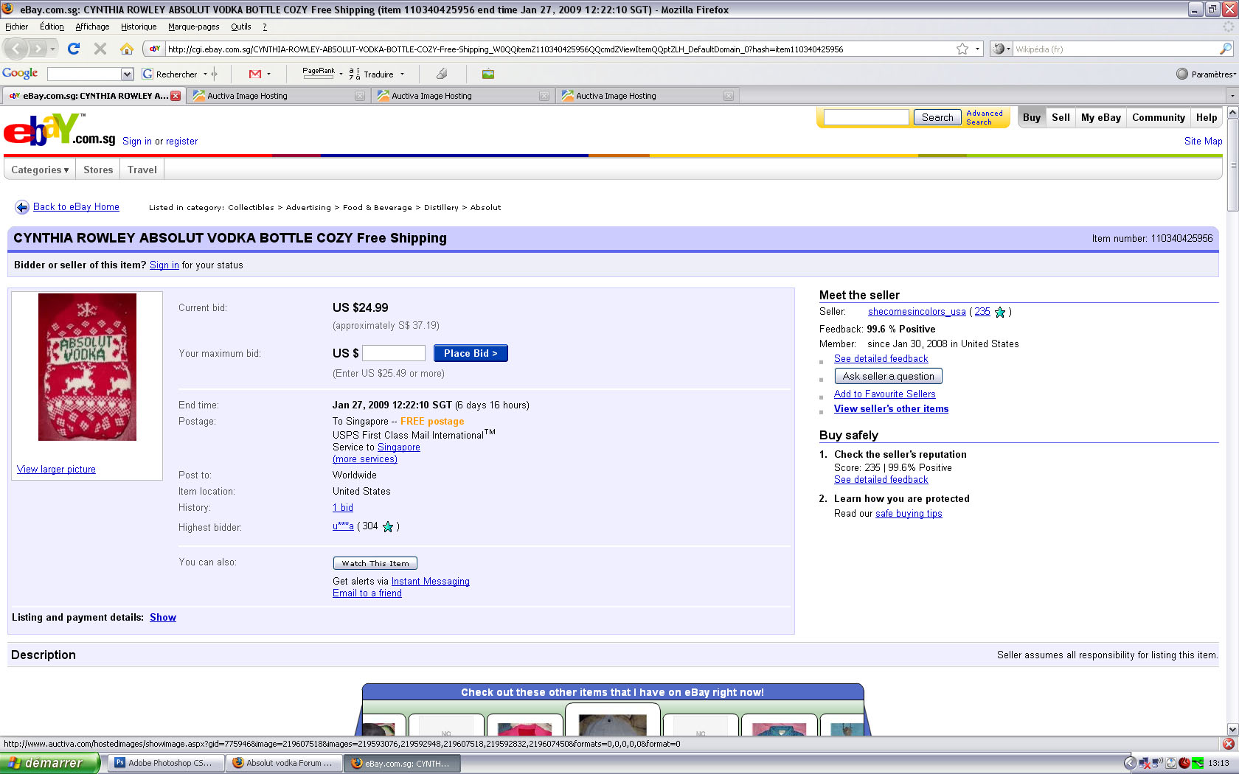Click the search magnifier in Wikipedia box
The height and width of the screenshot is (774, 1239).
click(1226, 49)
